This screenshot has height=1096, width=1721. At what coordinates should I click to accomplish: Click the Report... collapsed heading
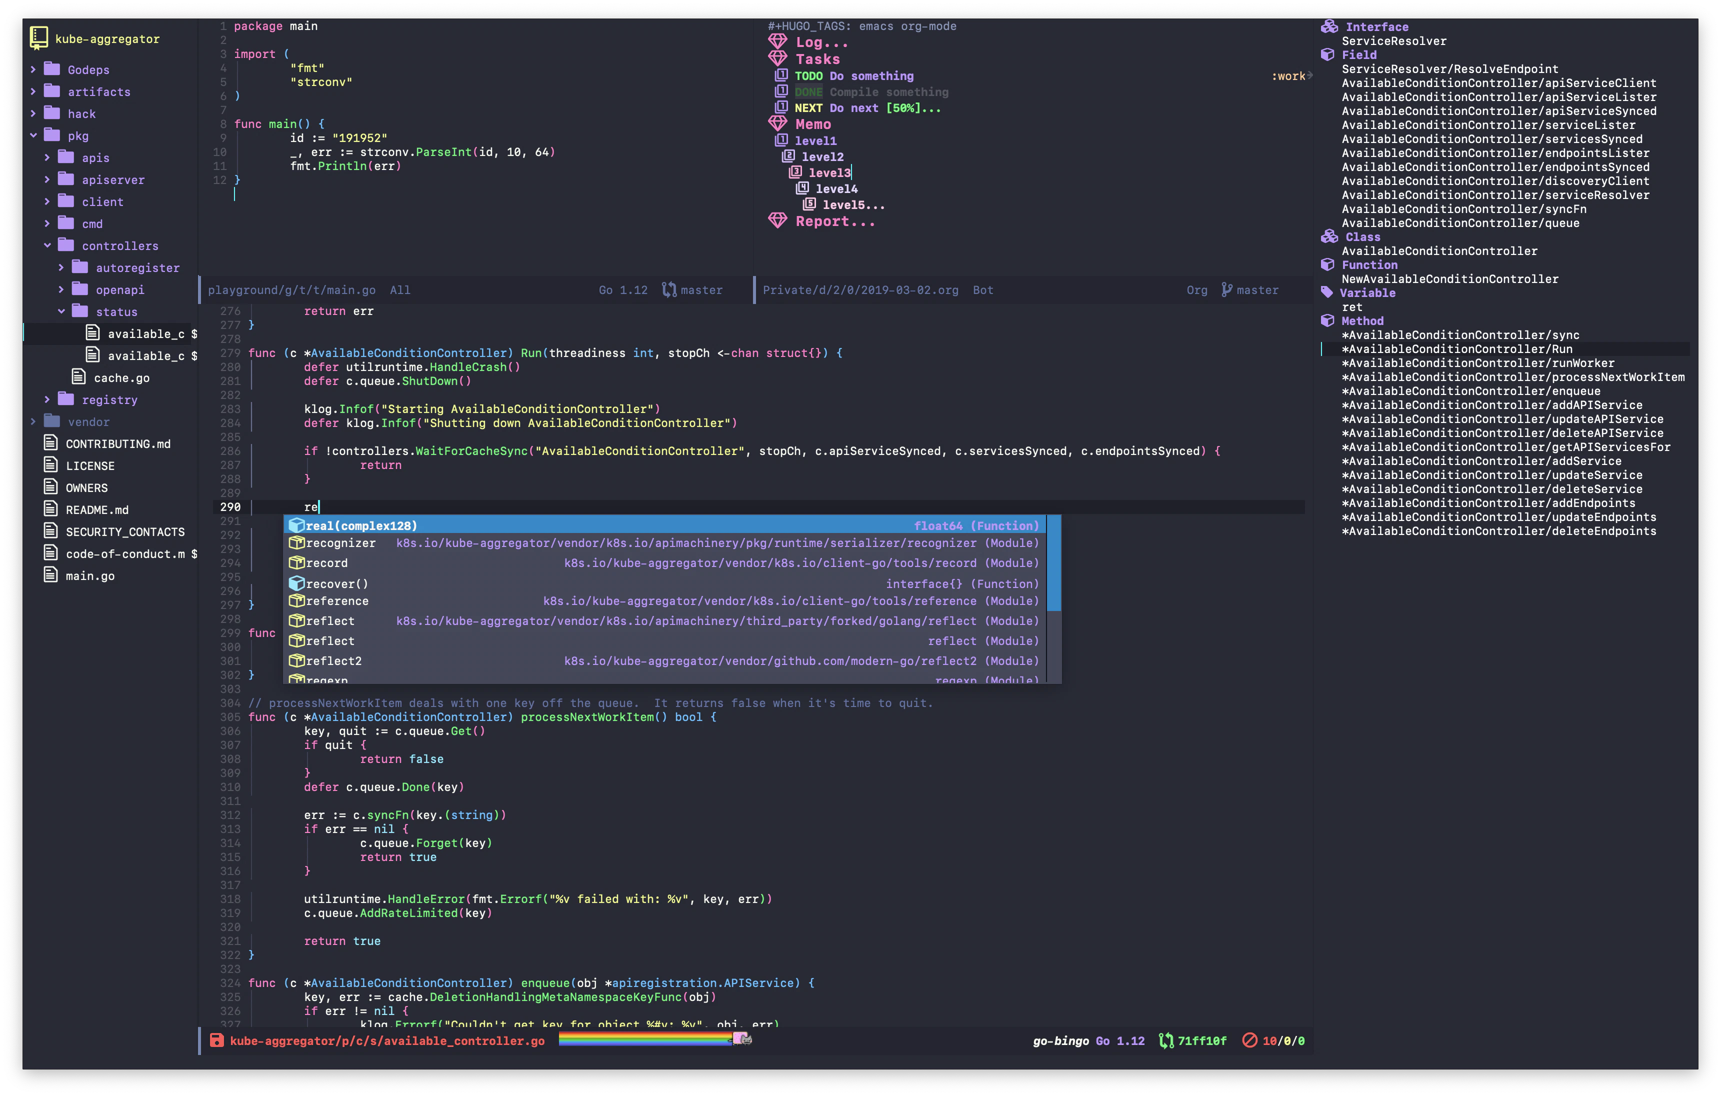pos(835,221)
